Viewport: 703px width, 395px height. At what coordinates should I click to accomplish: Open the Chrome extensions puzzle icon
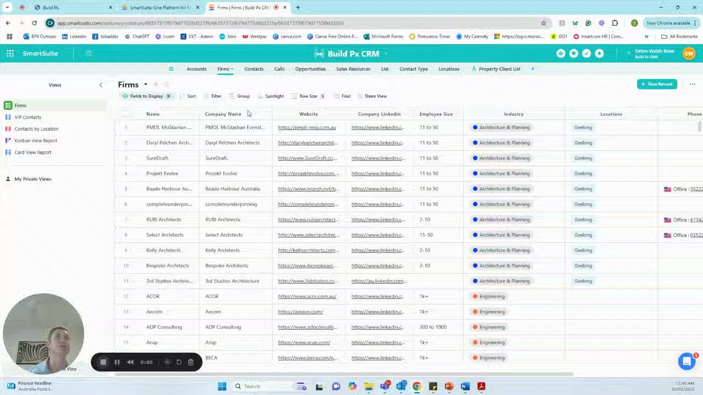(615, 23)
